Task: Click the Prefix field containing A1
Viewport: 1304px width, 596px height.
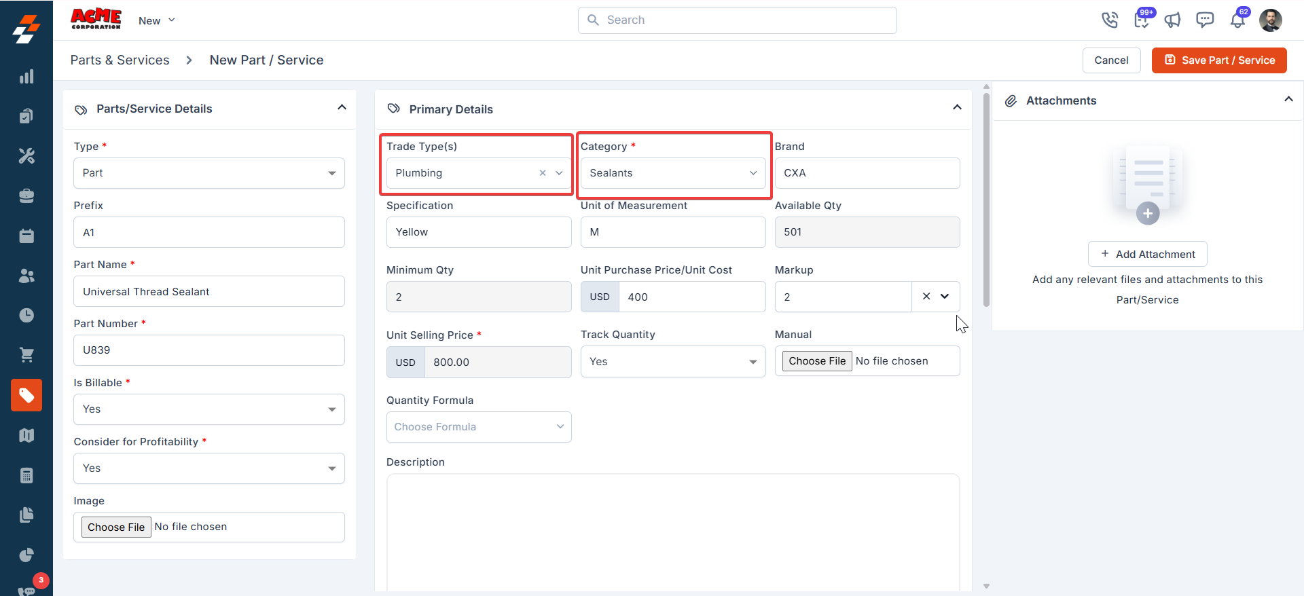Action: pyautogui.click(x=209, y=232)
